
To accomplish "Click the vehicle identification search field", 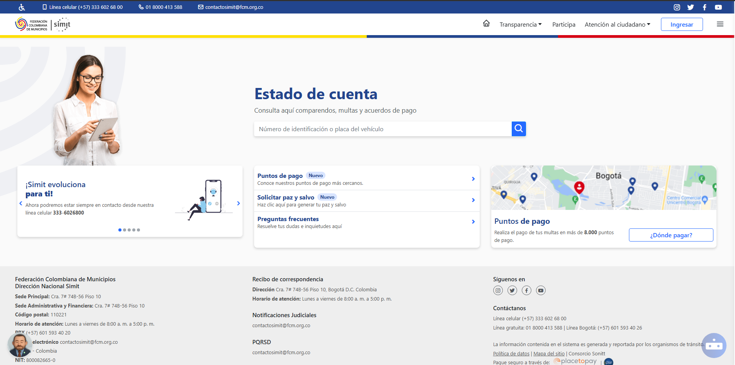I will tap(383, 129).
